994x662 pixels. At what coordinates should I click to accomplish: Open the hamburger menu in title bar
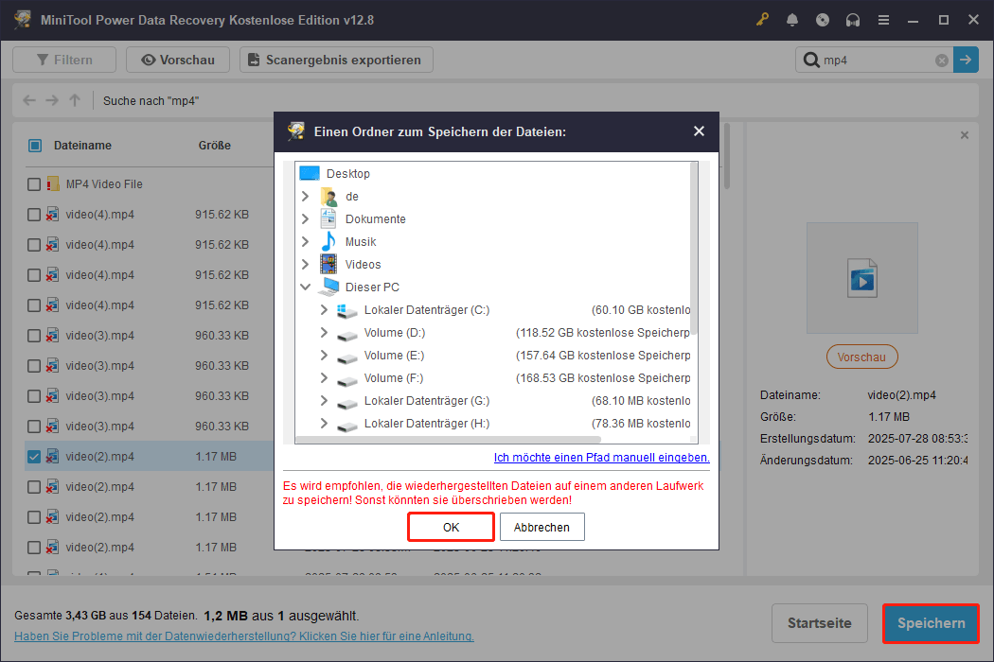[883, 20]
